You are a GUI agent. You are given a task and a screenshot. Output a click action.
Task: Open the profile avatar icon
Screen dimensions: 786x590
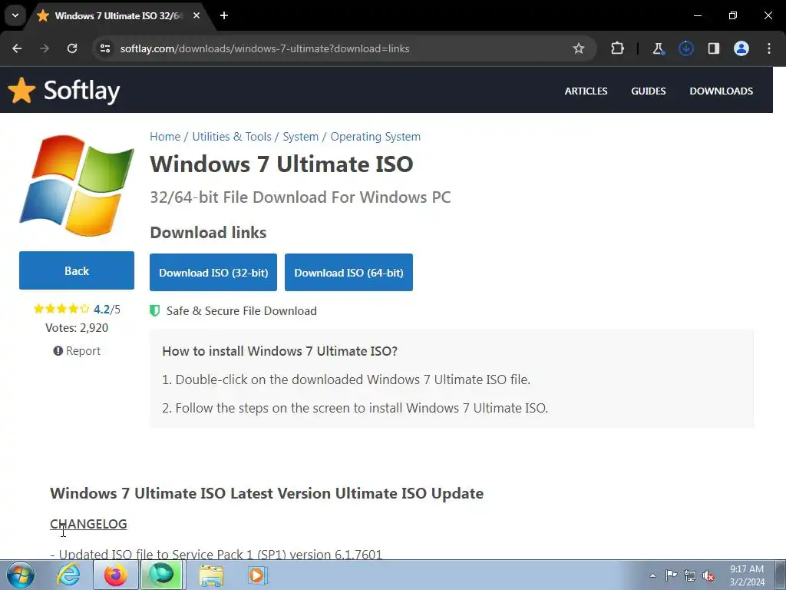[741, 48]
